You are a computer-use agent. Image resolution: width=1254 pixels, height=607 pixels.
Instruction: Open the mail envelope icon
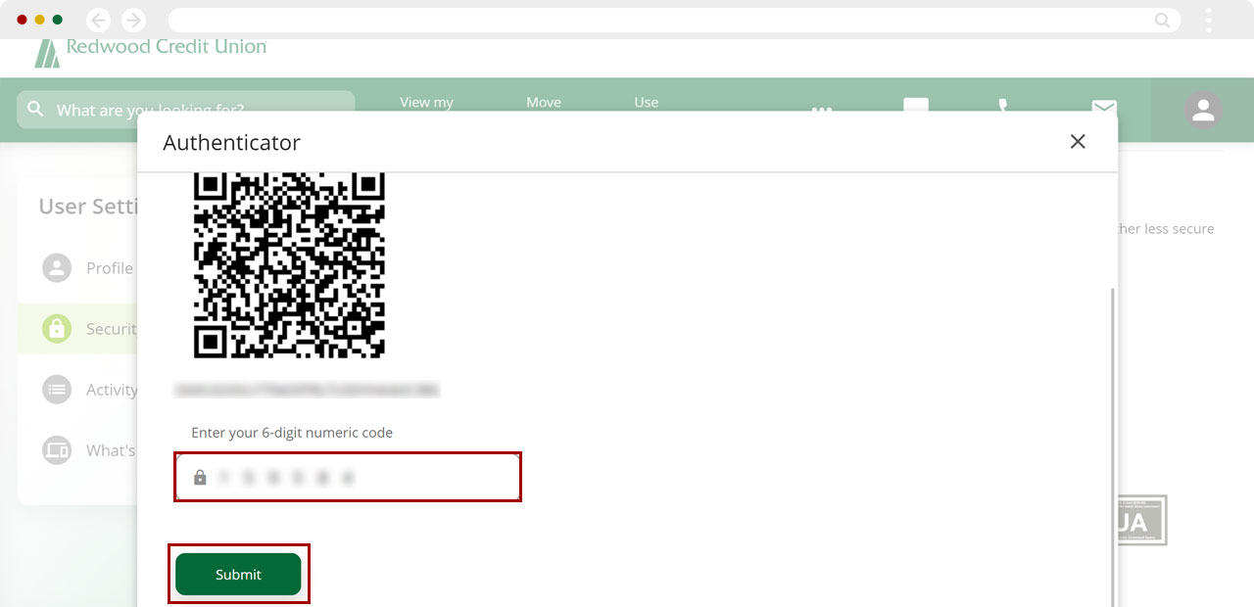pyautogui.click(x=1104, y=106)
